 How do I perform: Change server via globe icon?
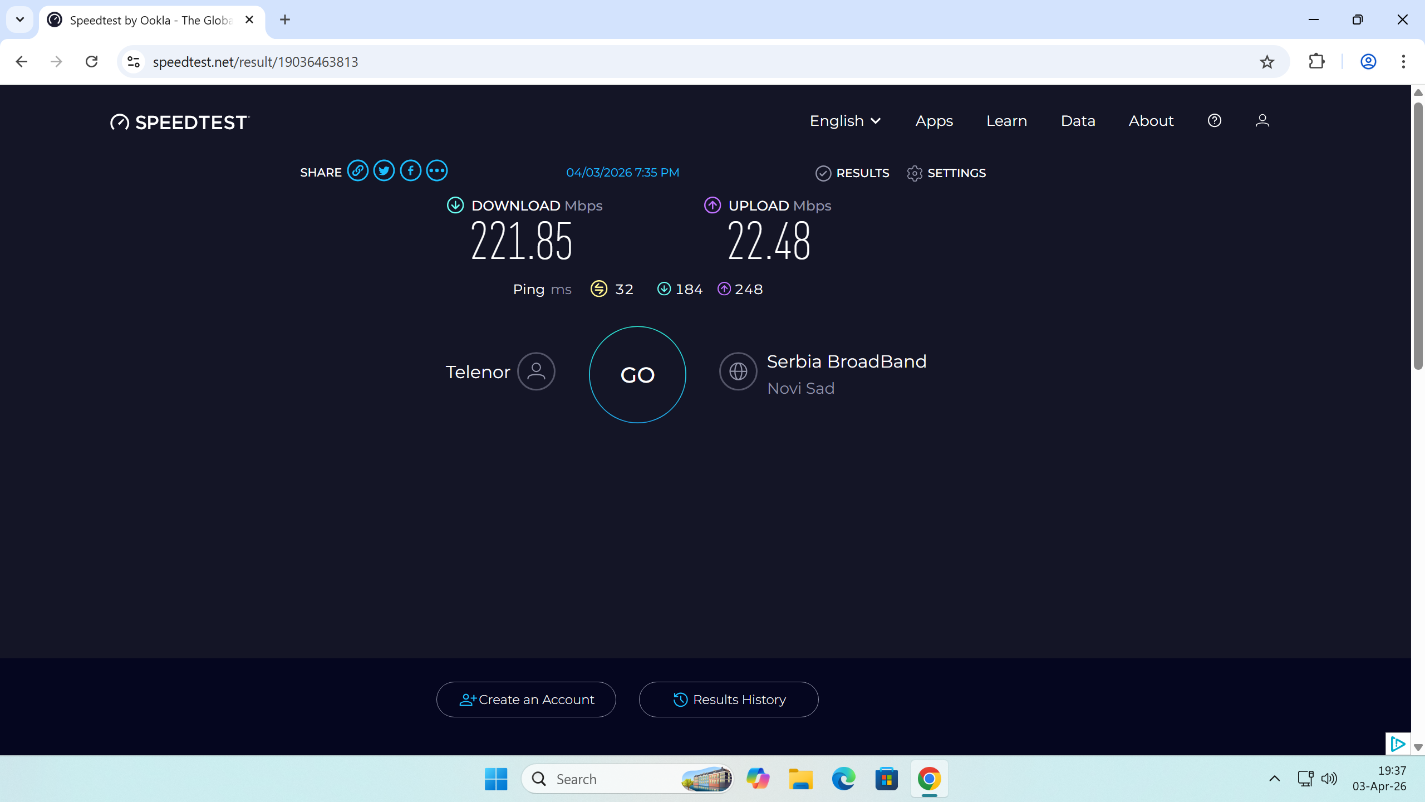738,371
